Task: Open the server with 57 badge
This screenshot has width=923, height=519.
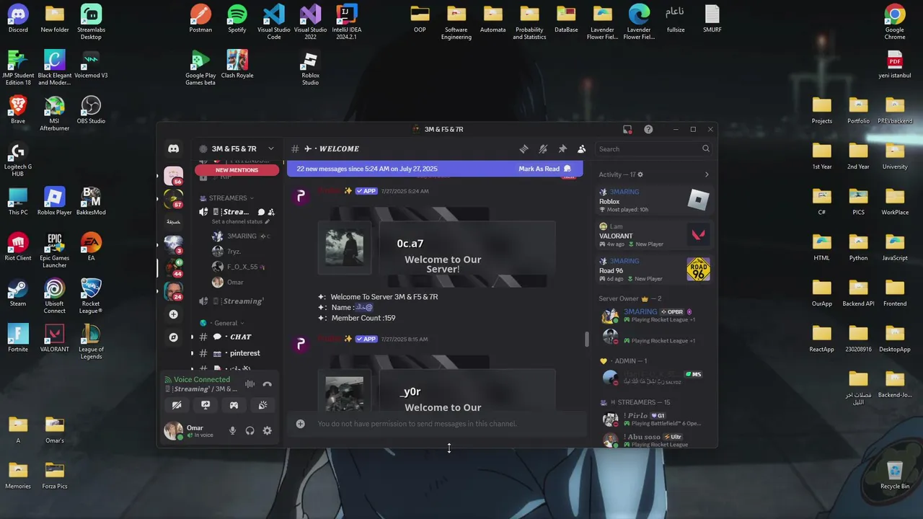Action: (173, 198)
